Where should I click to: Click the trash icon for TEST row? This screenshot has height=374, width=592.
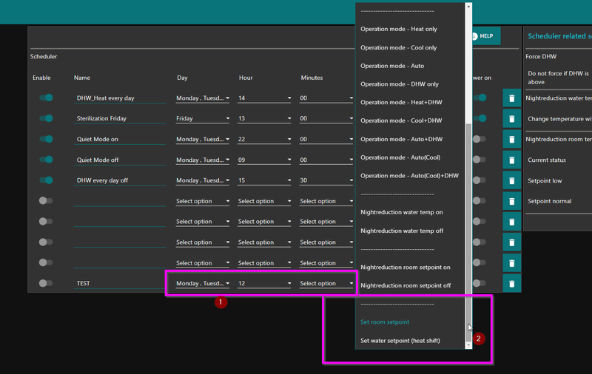tap(511, 284)
